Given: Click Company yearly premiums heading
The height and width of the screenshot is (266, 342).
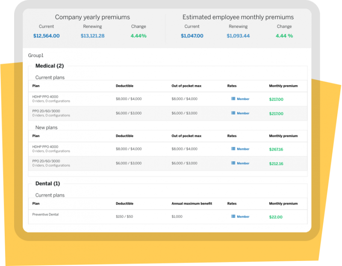Looking at the screenshot, I should (x=92, y=17).
